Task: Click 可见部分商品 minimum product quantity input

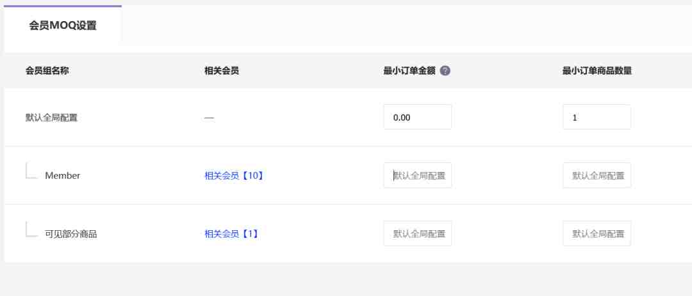Action: pyautogui.click(x=597, y=234)
